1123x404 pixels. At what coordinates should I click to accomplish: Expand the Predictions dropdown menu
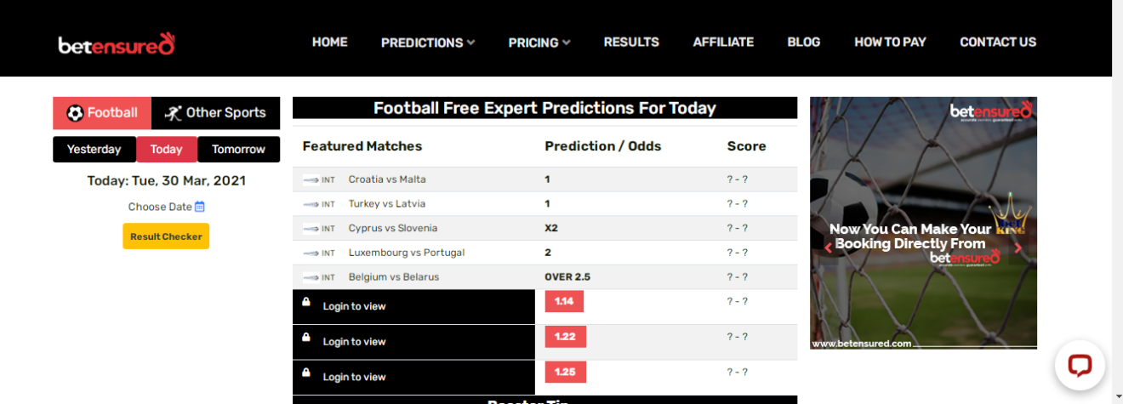pyautogui.click(x=428, y=43)
